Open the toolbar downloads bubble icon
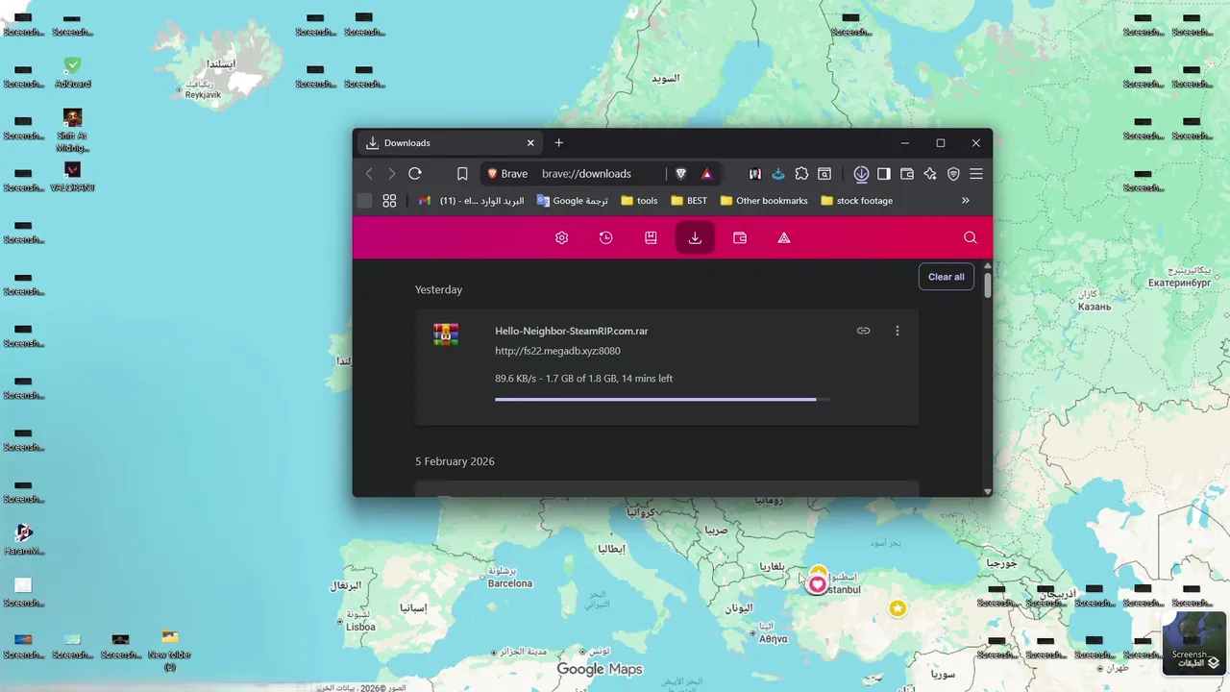Viewport: 1230px width, 692px height. click(x=861, y=174)
